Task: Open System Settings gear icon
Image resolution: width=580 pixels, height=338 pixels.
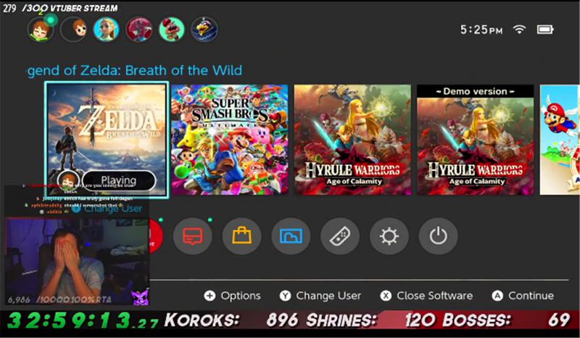Action: [389, 236]
